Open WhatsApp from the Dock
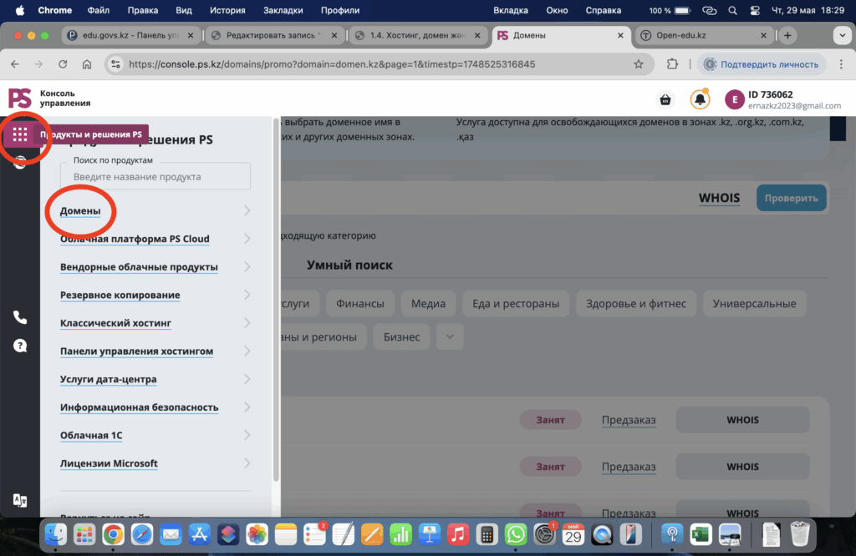Screen dimensions: 856x556 pos(516,533)
